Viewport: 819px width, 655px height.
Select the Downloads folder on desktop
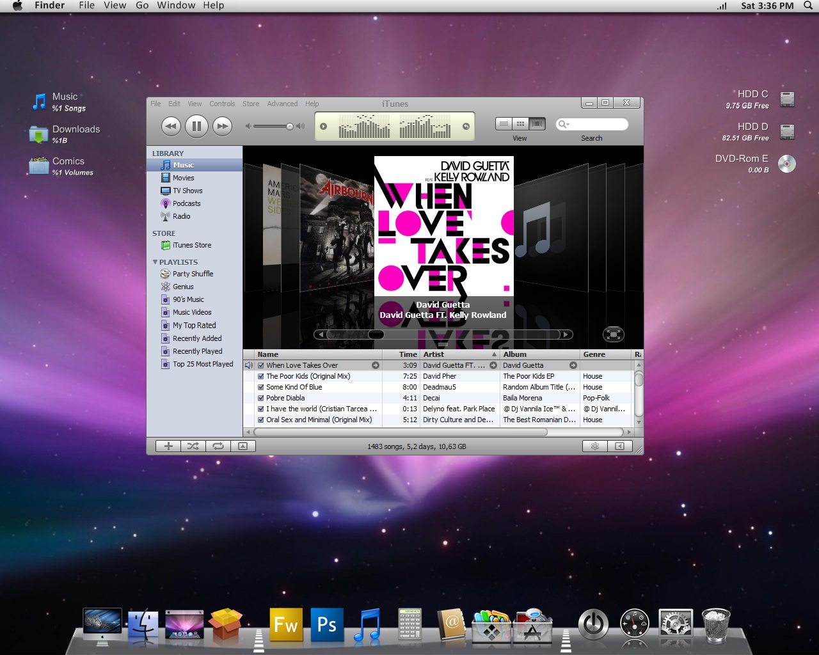[39, 134]
